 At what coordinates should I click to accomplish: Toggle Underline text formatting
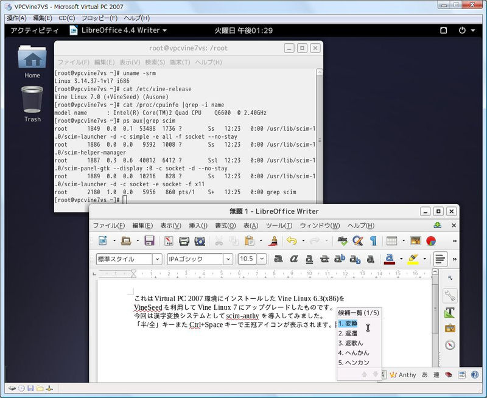coord(309,259)
